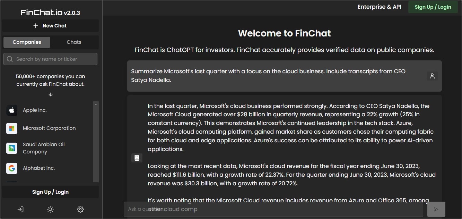This screenshot has width=462, height=219.
Task: Switch to the Chats tab
Action: pos(74,42)
